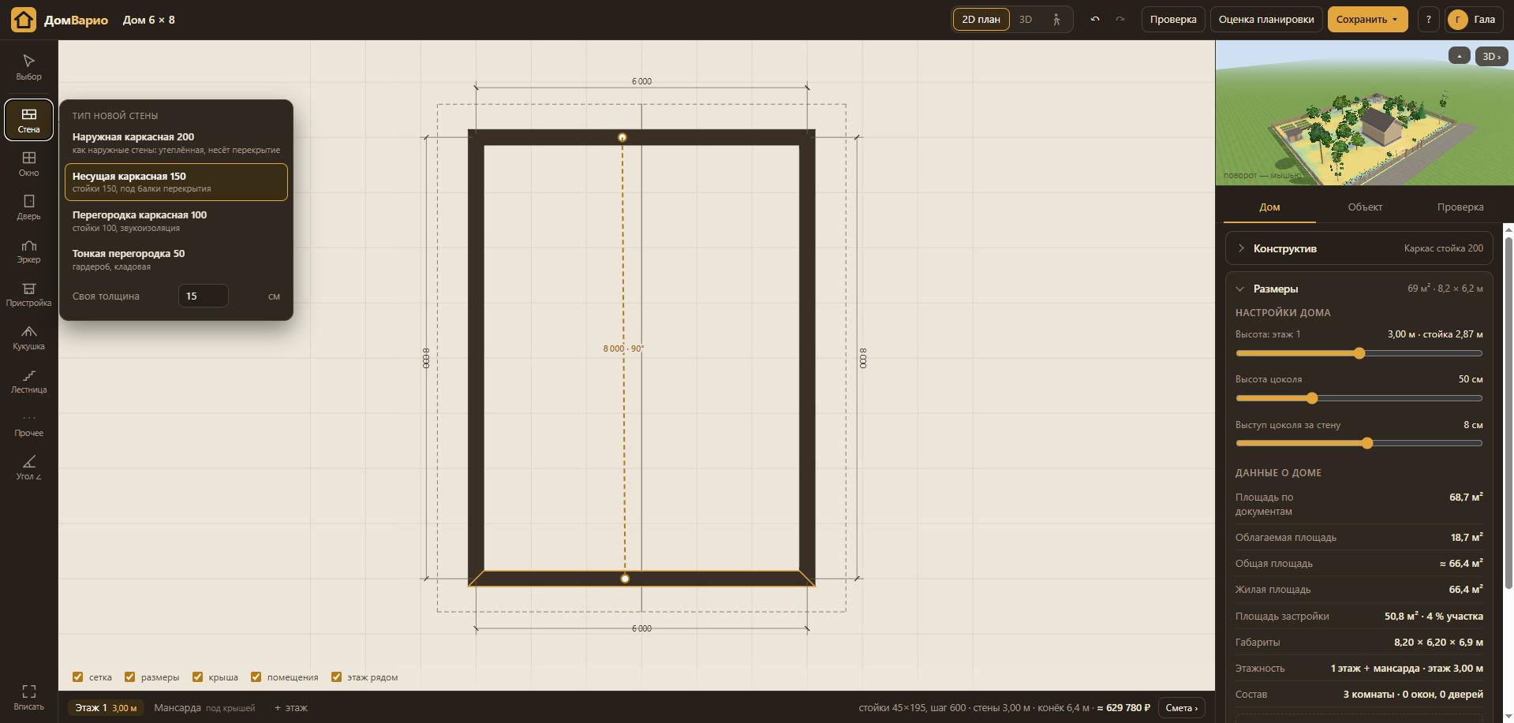Choose Наружная каркасная 200 wall type

[x=176, y=143]
